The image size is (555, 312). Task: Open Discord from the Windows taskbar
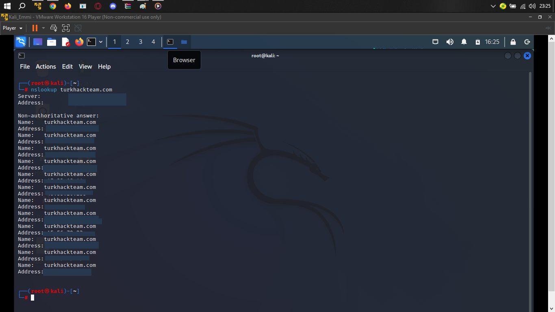(x=113, y=6)
